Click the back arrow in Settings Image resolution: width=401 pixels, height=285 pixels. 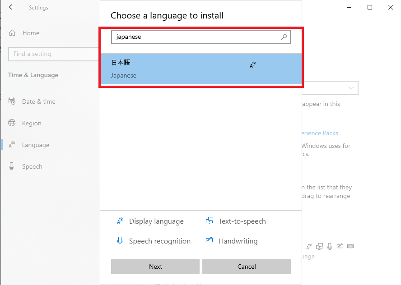click(12, 7)
